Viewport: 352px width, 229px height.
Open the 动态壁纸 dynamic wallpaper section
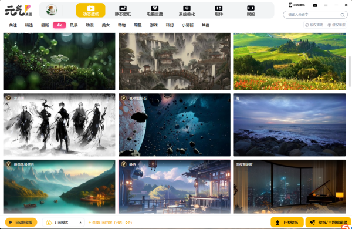pos(91,11)
